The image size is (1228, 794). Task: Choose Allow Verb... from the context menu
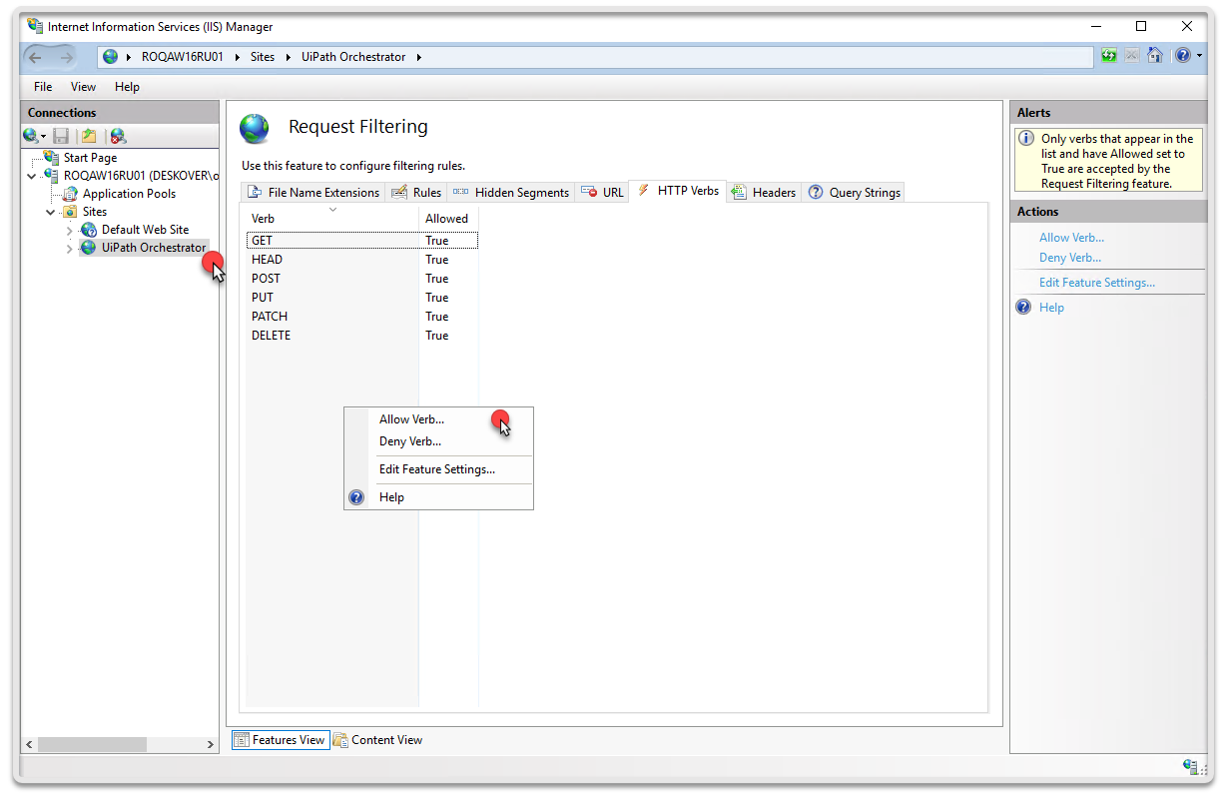(x=411, y=419)
